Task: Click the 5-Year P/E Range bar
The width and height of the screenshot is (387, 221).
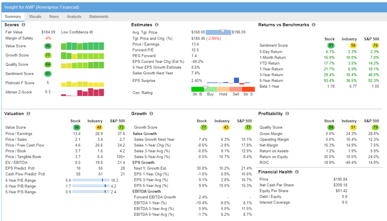Action: [91, 180]
